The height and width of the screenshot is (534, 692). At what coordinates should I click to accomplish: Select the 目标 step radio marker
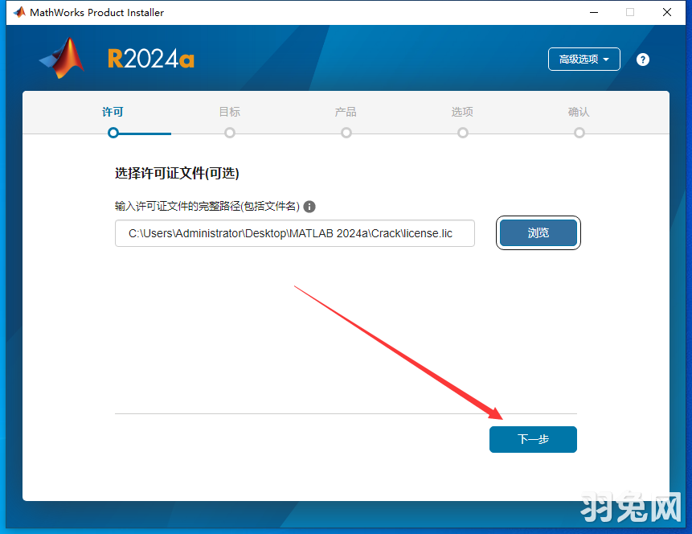coord(229,133)
